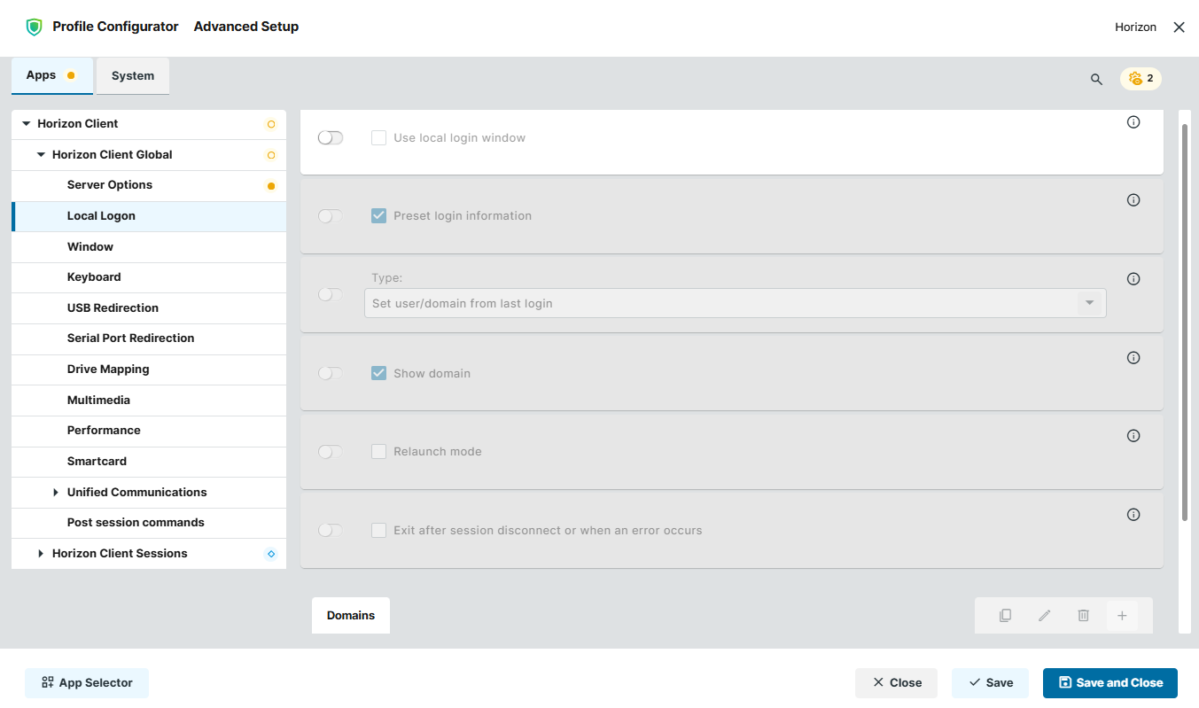
Task: Check the Use local login window checkbox
Action: click(x=378, y=138)
